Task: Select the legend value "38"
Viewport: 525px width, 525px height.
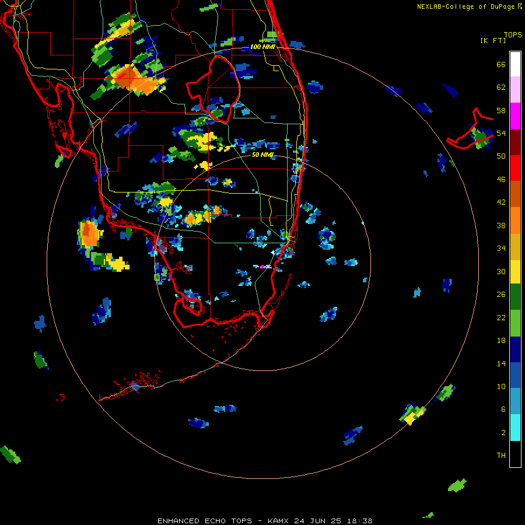Action: [501, 225]
